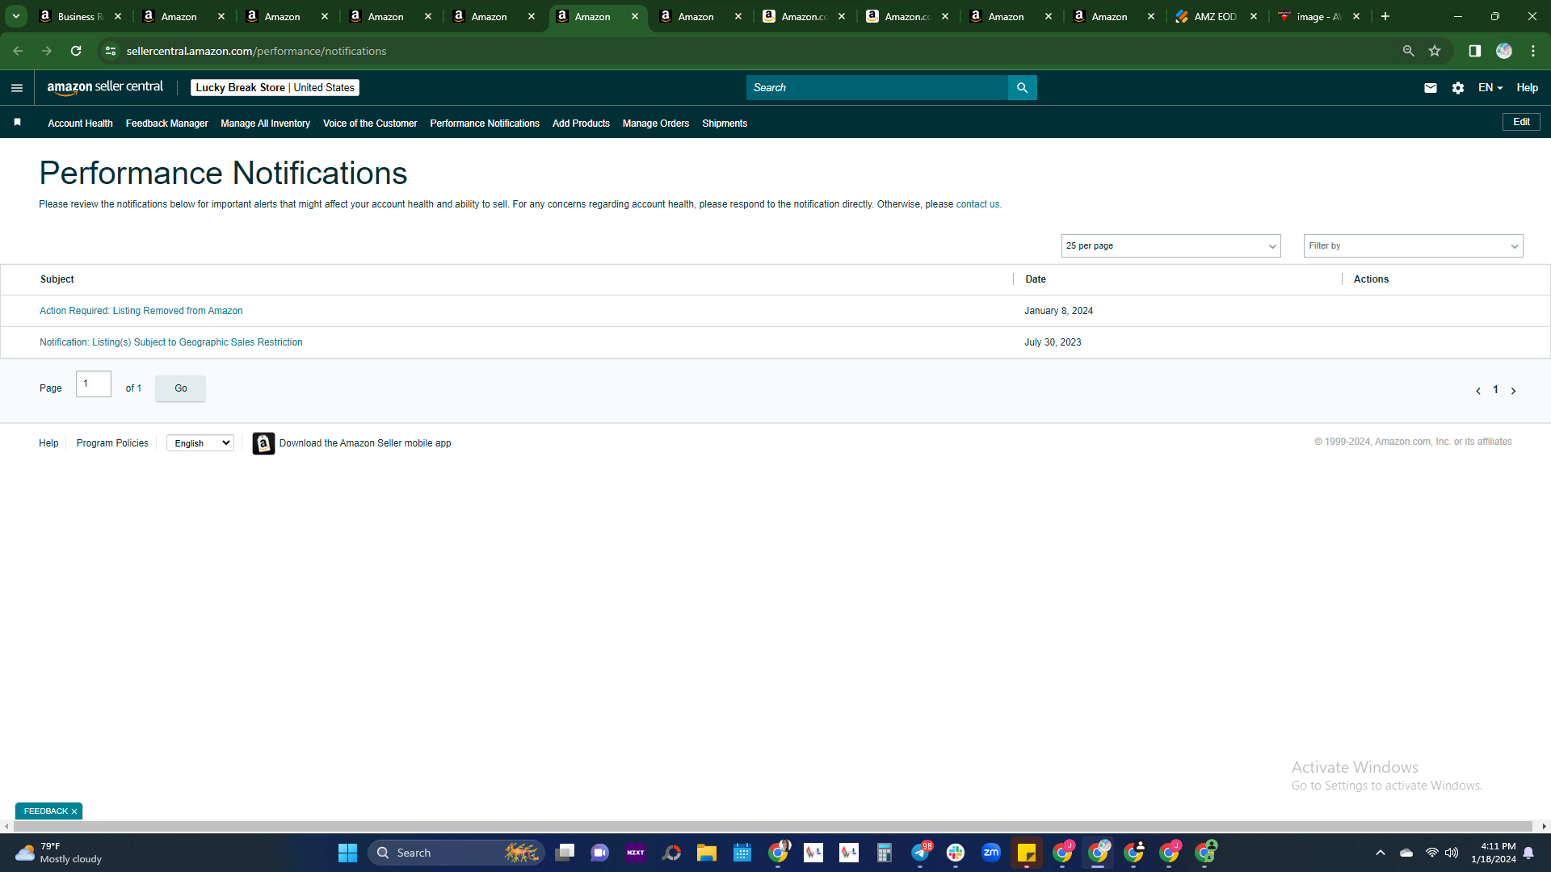Open the settings gear icon
1551x872 pixels.
(x=1458, y=88)
